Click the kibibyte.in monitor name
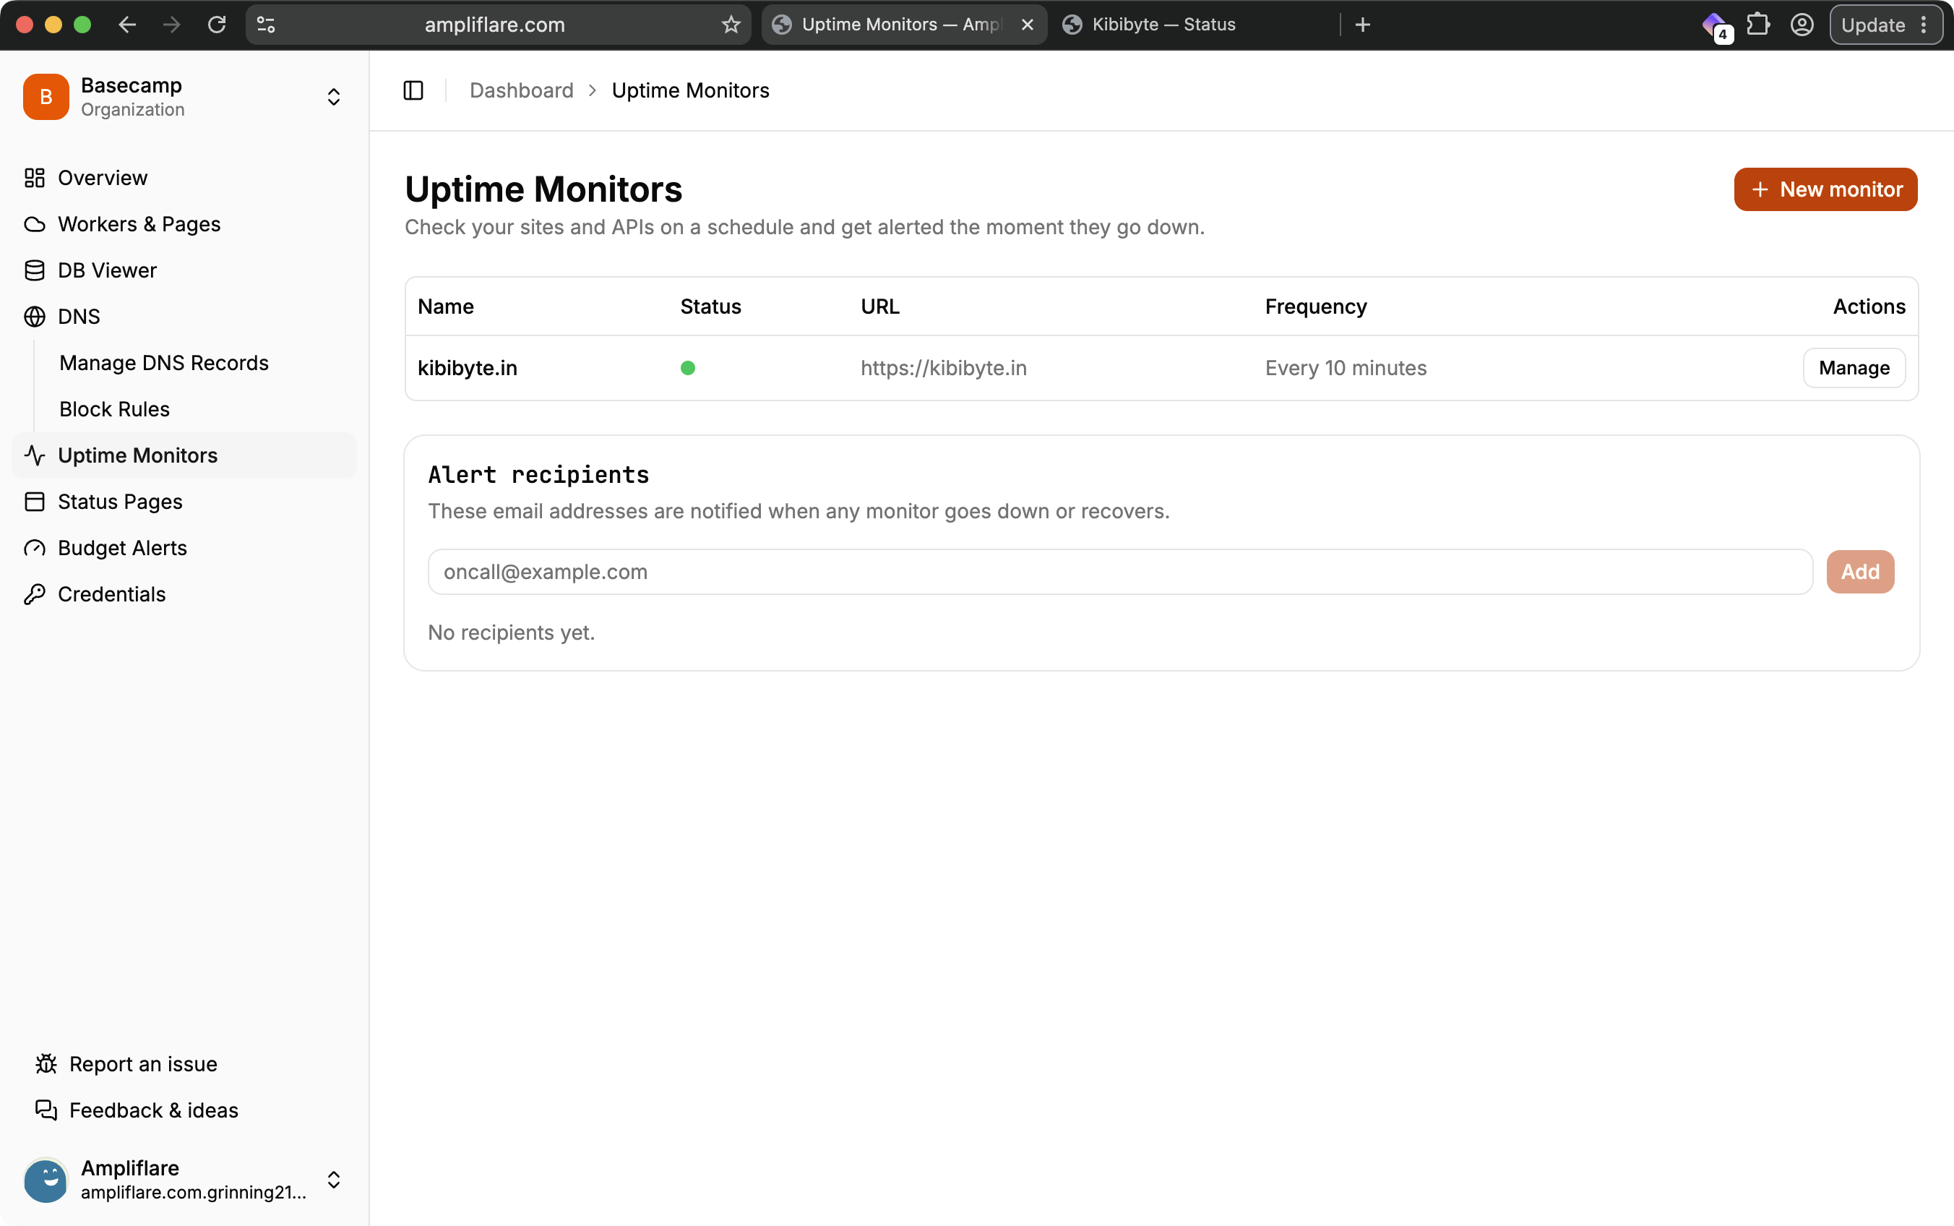This screenshot has height=1226, width=1954. [467, 368]
